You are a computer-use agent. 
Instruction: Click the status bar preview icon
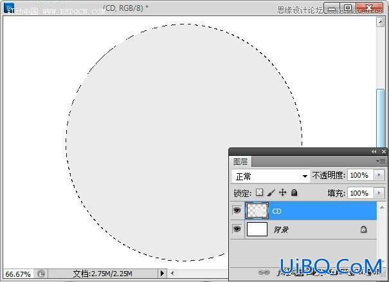[41, 274]
